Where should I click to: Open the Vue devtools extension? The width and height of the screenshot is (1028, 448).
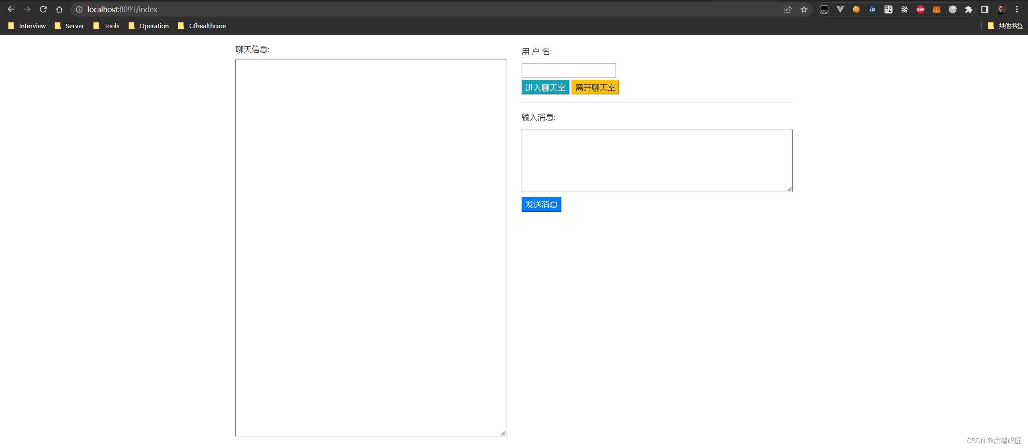pos(840,9)
